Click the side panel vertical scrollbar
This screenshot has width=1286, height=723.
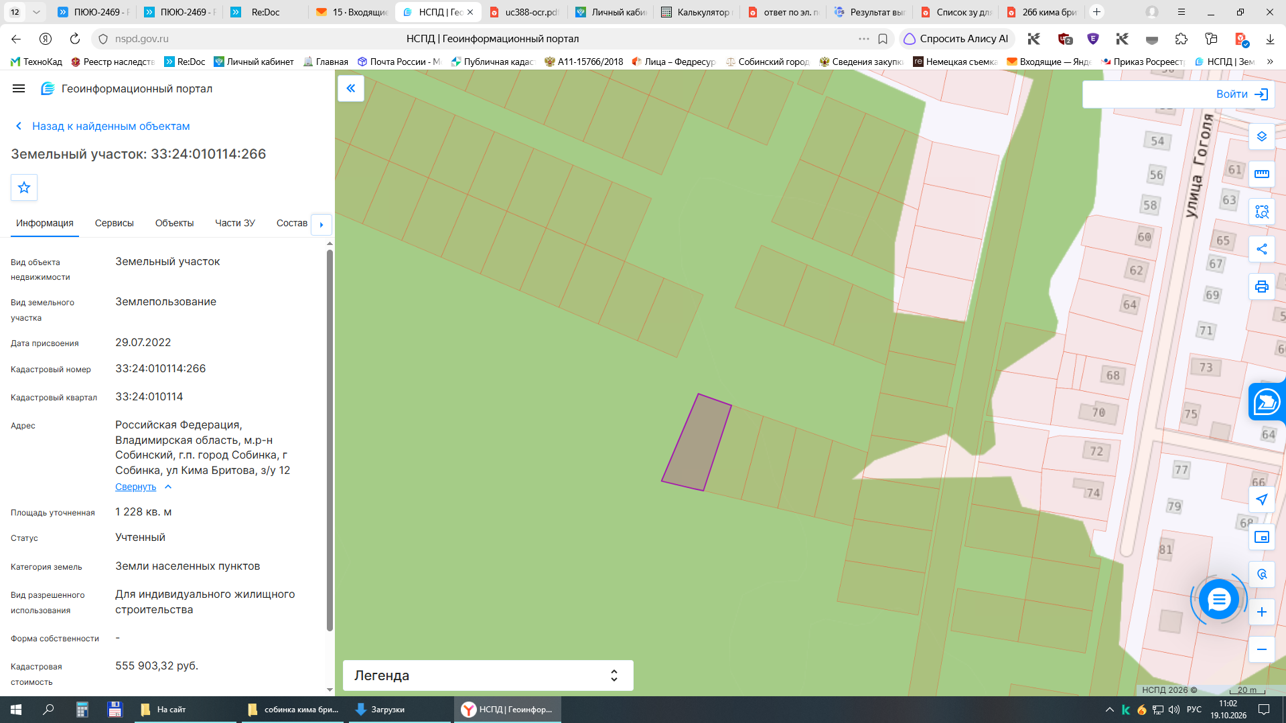coord(330,440)
